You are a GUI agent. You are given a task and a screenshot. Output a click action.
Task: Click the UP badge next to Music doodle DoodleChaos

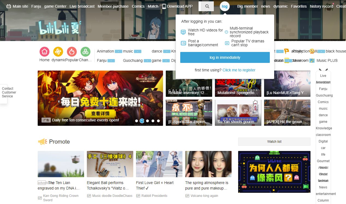pyautogui.click(x=89, y=196)
